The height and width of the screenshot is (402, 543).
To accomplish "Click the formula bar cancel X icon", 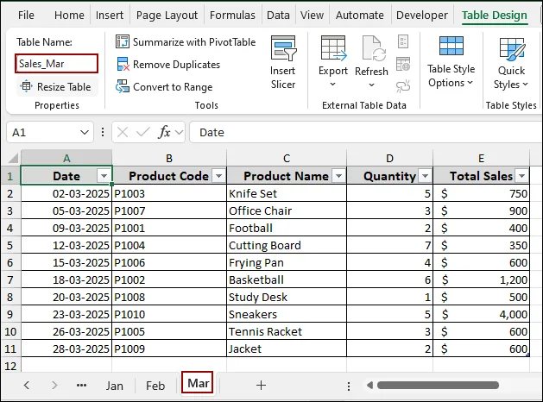I will pyautogui.click(x=123, y=132).
